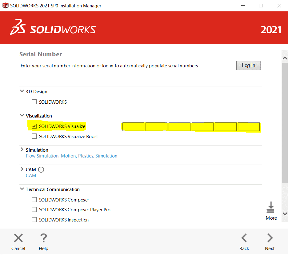Viewport: 288px width, 255px height.
Task: Uncheck the SOLIDWORKS Visualize checkbox
Action: [34, 126]
